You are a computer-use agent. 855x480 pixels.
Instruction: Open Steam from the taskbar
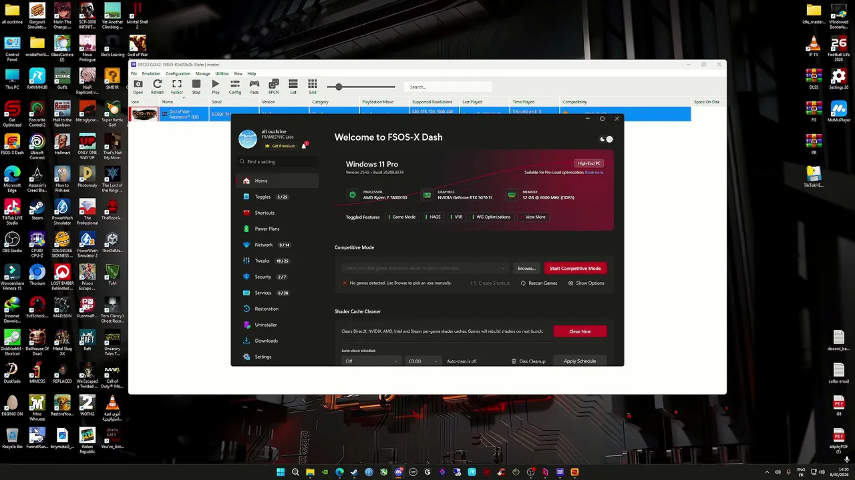354,472
